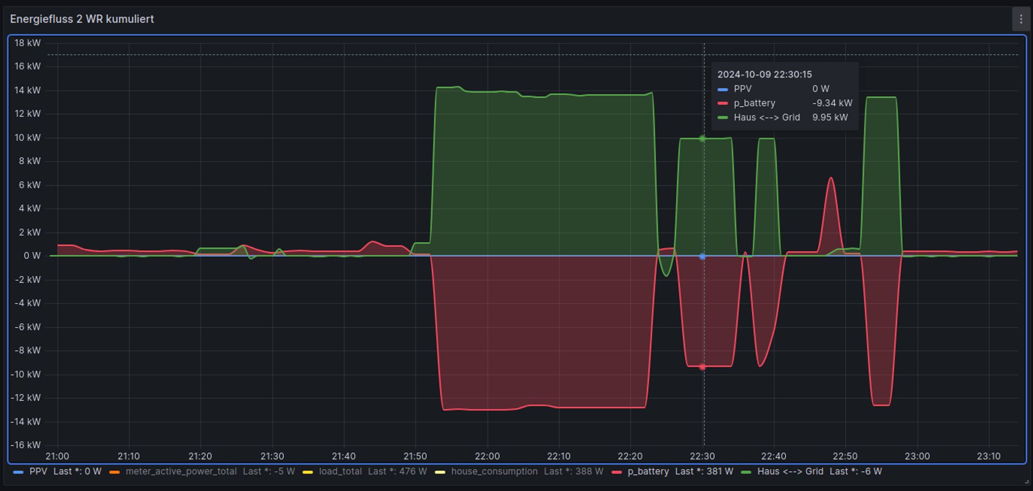
Task: Toggle load_total series in legend
Action: (x=340, y=471)
